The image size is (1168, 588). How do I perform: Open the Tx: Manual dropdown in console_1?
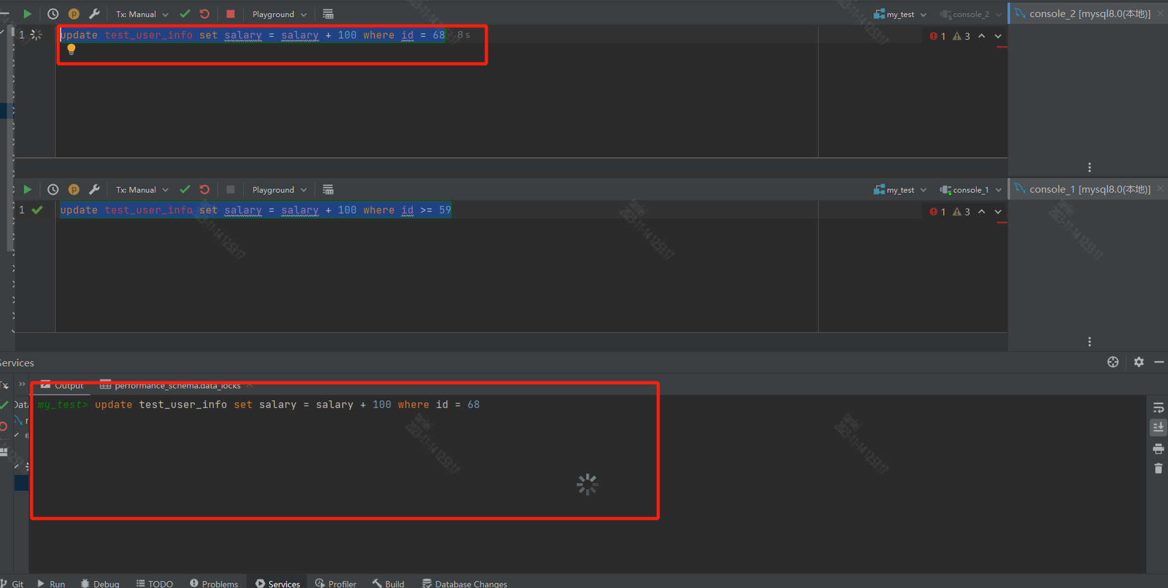coord(142,189)
